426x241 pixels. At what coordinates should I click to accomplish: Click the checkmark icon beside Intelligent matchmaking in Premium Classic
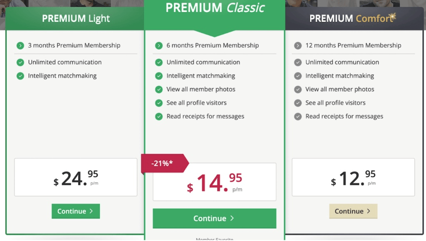(159, 76)
